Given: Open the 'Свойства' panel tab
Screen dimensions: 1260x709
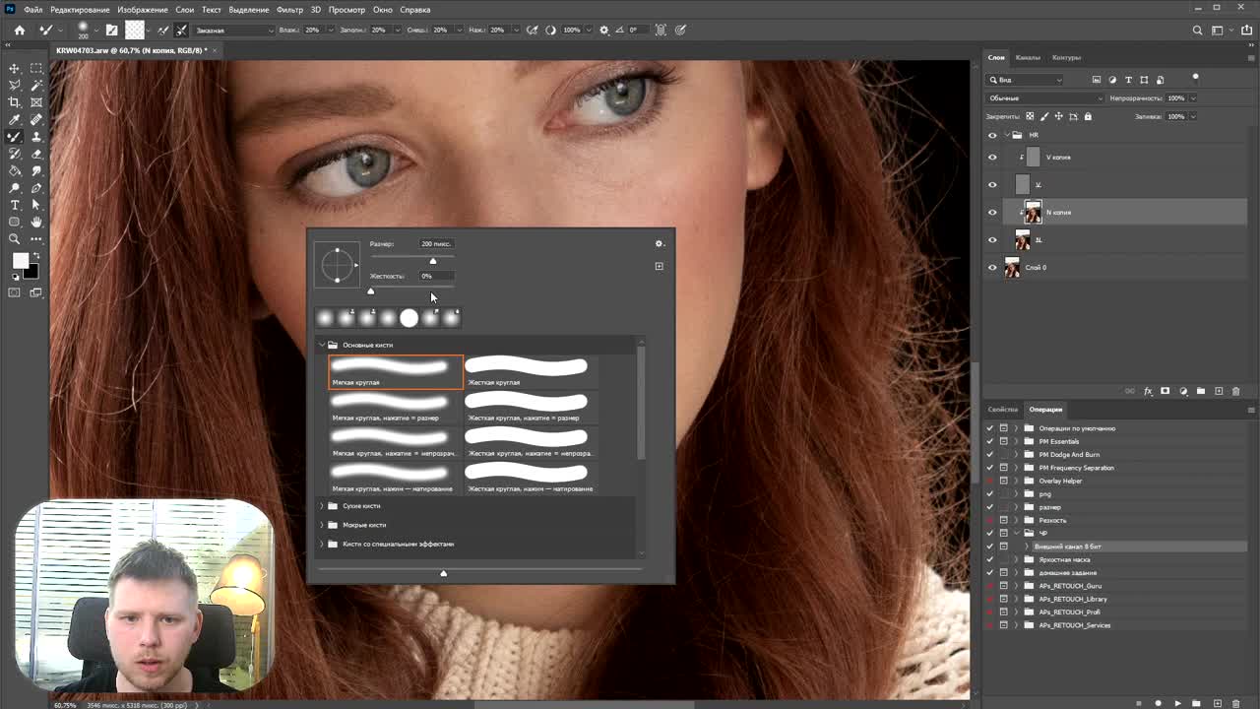Looking at the screenshot, I should coord(1002,410).
